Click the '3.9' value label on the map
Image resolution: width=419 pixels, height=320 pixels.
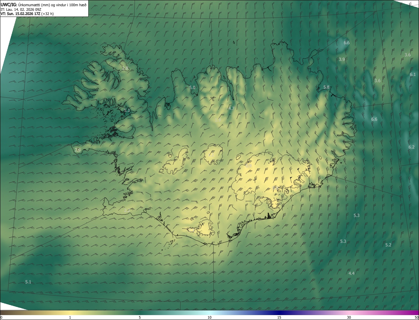pyautogui.click(x=342, y=60)
